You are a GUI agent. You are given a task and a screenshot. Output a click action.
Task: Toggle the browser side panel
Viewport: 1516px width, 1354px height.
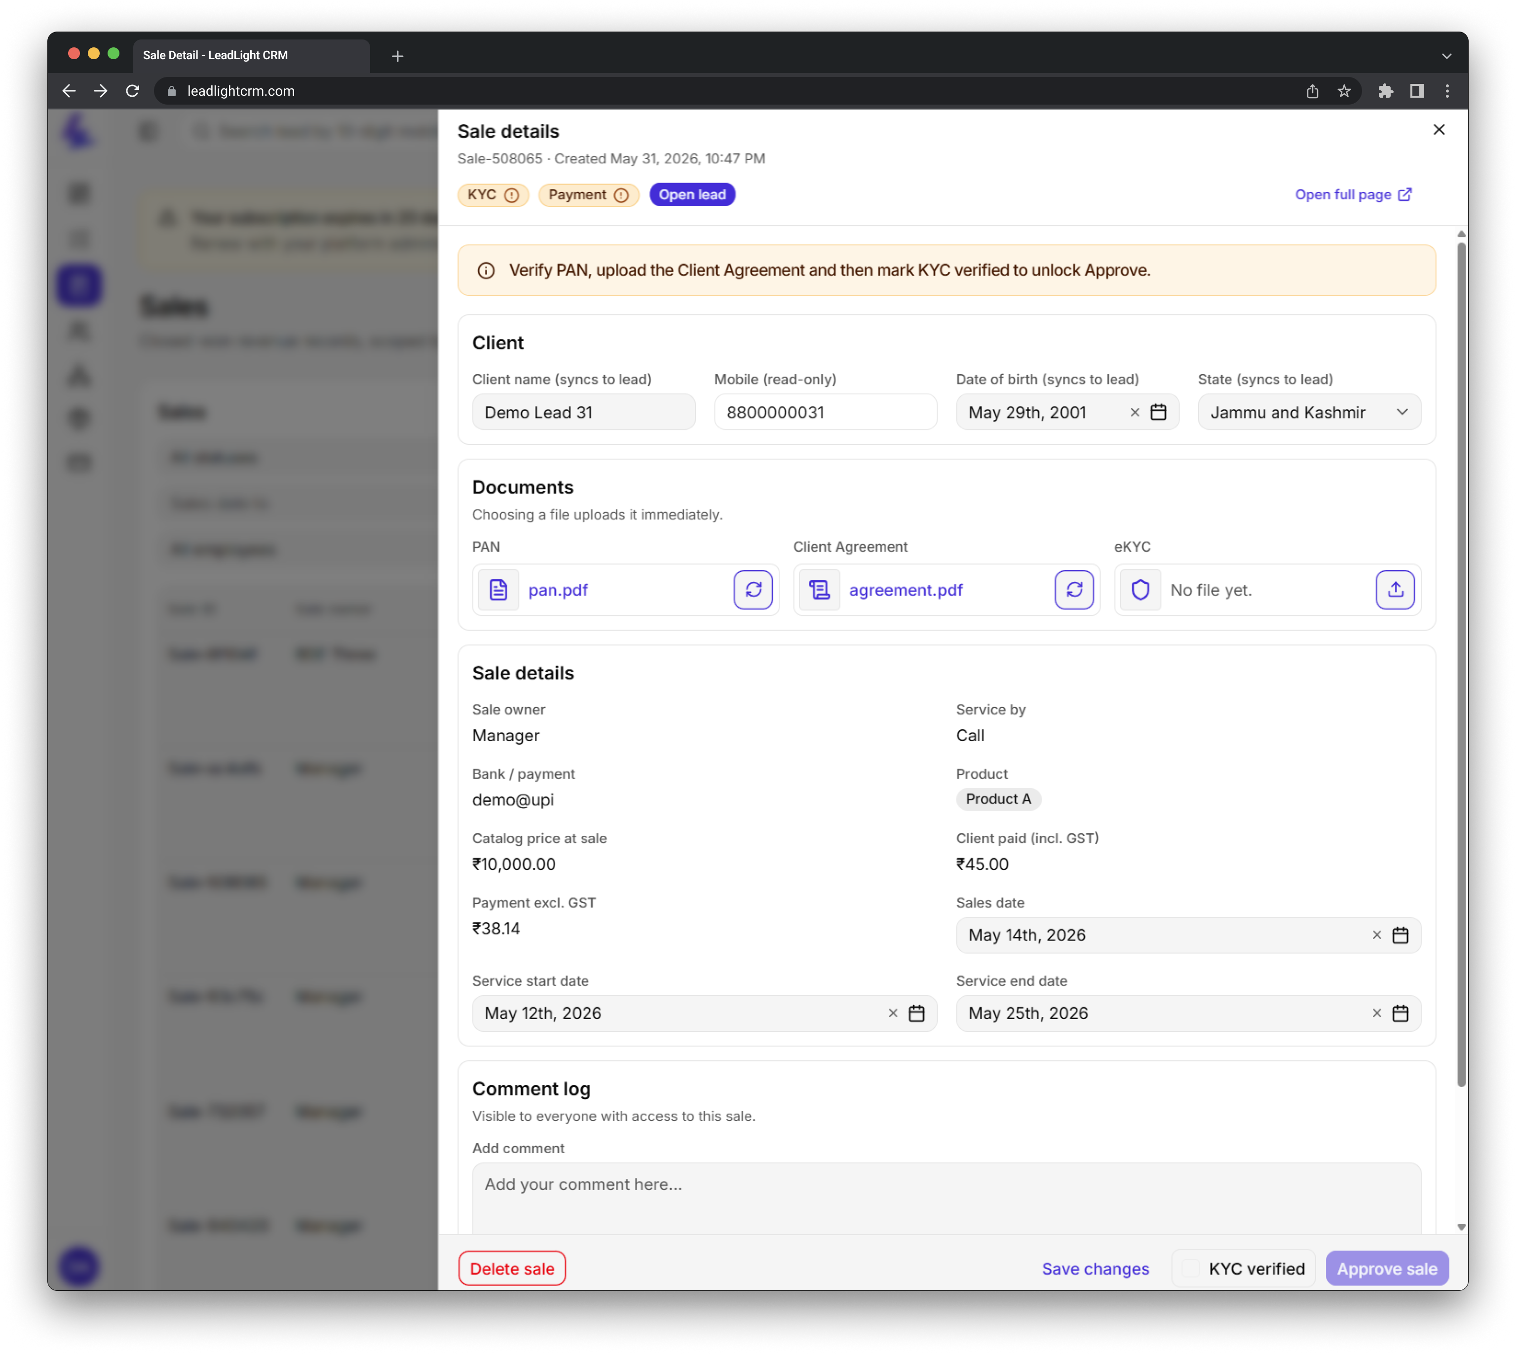click(1416, 91)
